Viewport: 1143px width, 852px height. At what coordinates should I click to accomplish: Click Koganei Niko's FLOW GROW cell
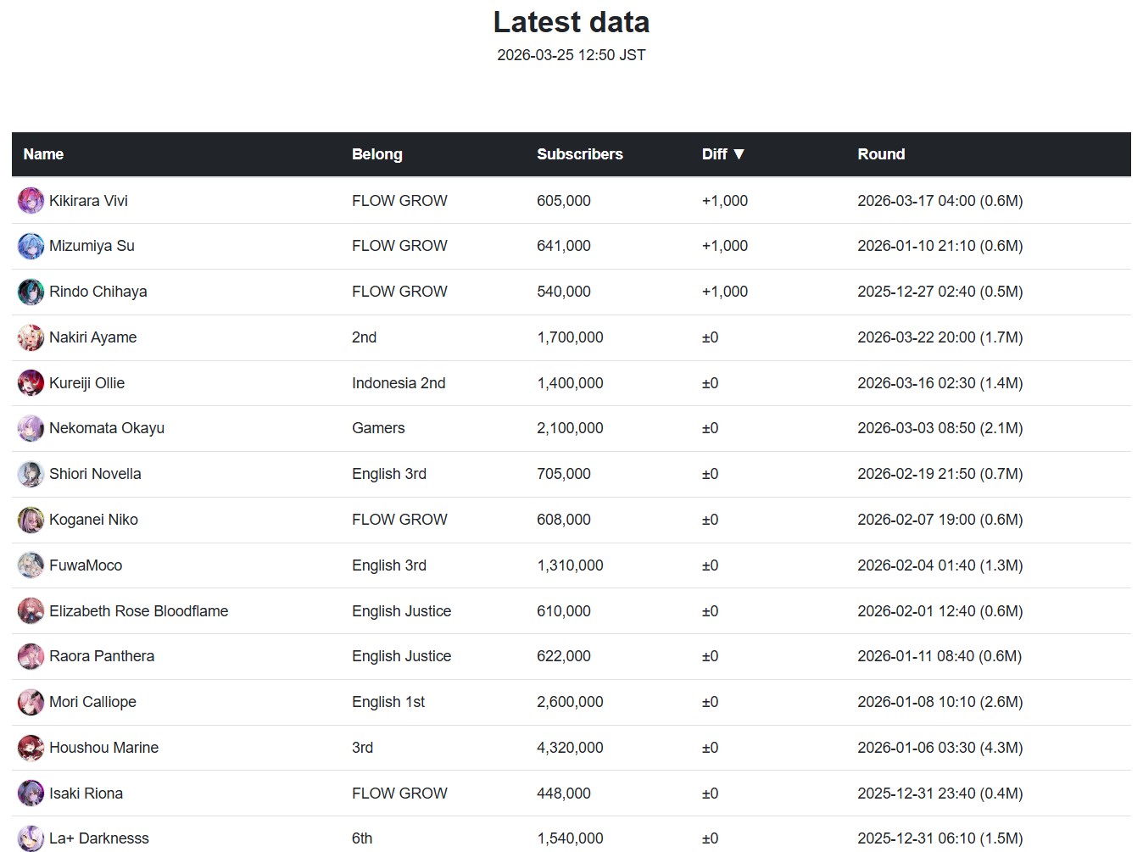click(399, 520)
